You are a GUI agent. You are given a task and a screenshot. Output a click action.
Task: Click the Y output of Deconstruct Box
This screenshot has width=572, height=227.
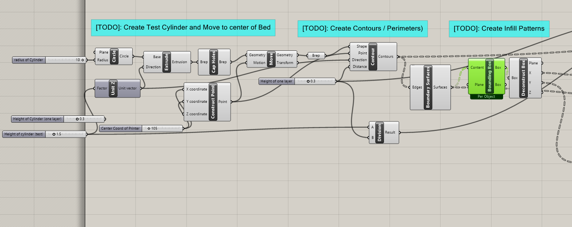[x=530, y=83]
